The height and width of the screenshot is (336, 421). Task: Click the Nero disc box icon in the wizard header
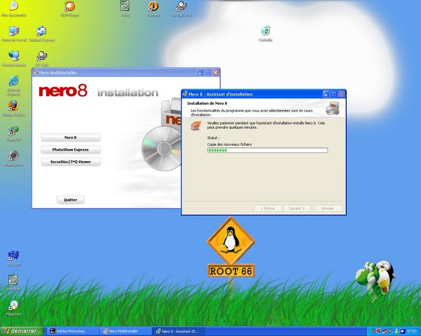coord(333,108)
